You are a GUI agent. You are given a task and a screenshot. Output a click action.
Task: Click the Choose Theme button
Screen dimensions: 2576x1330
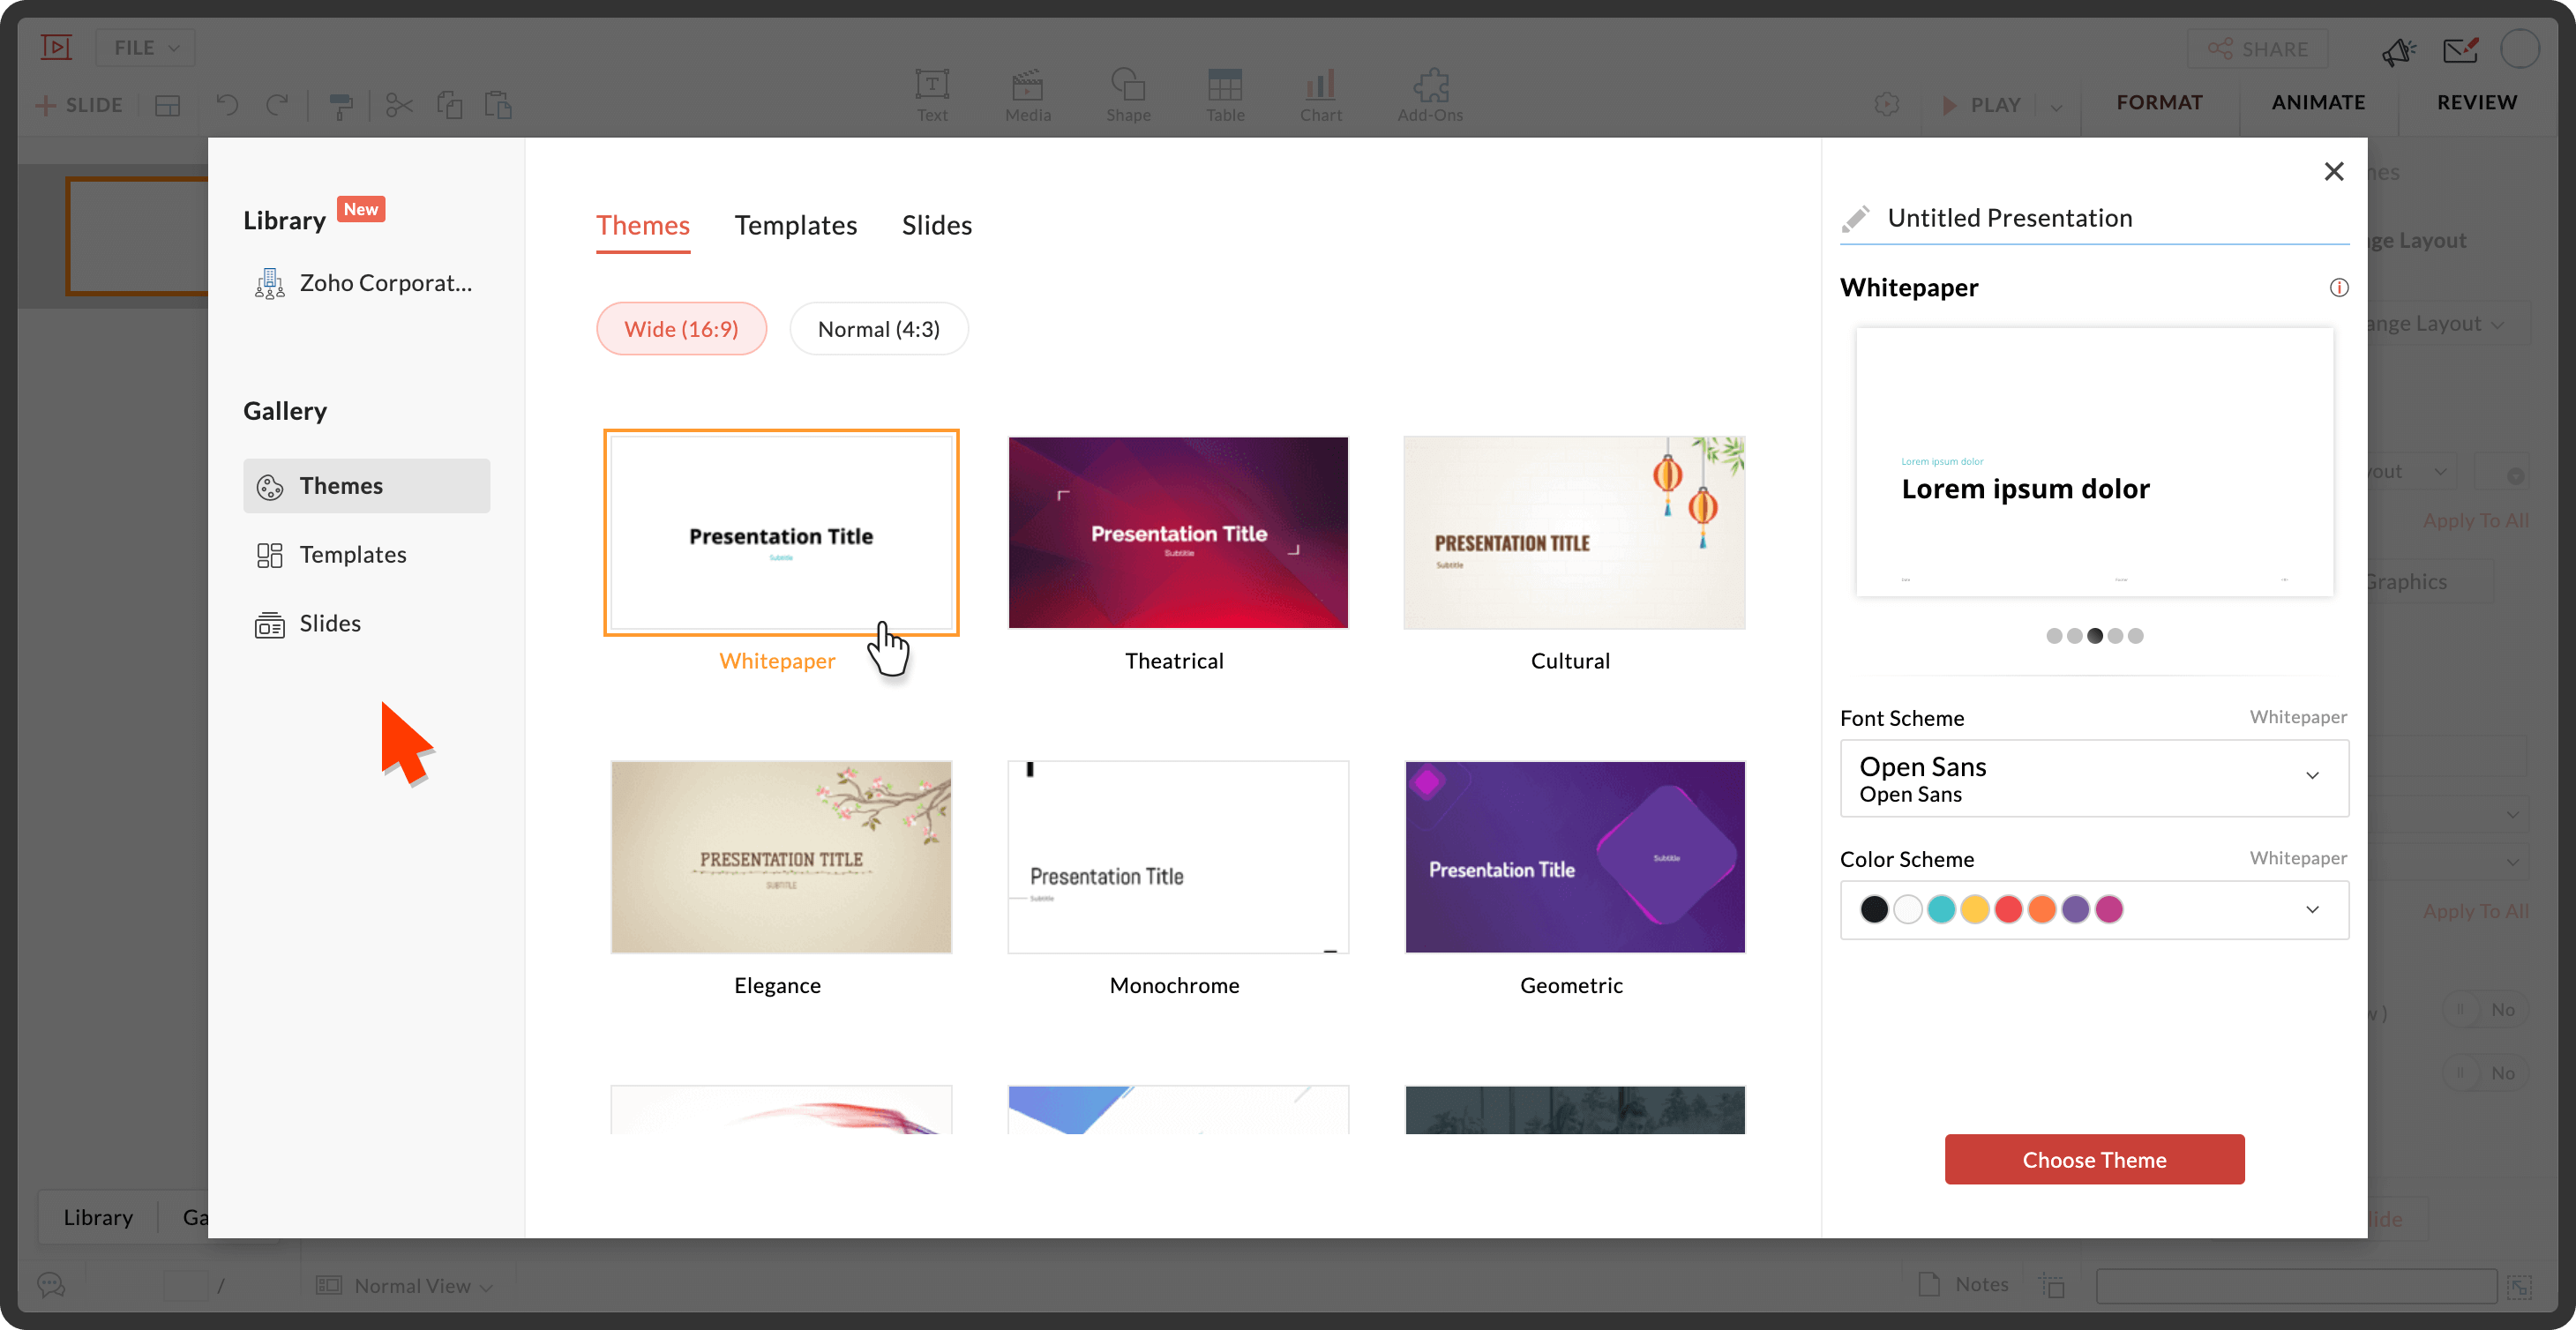2093,1160
